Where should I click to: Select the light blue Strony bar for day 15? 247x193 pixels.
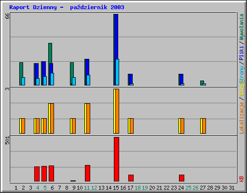(117, 72)
